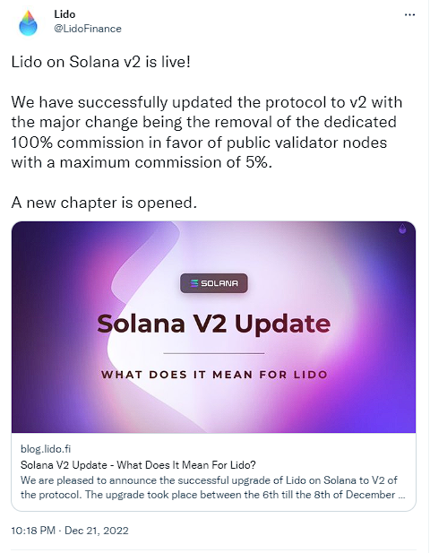Click the truncated ellipsis at description end

coord(401,495)
